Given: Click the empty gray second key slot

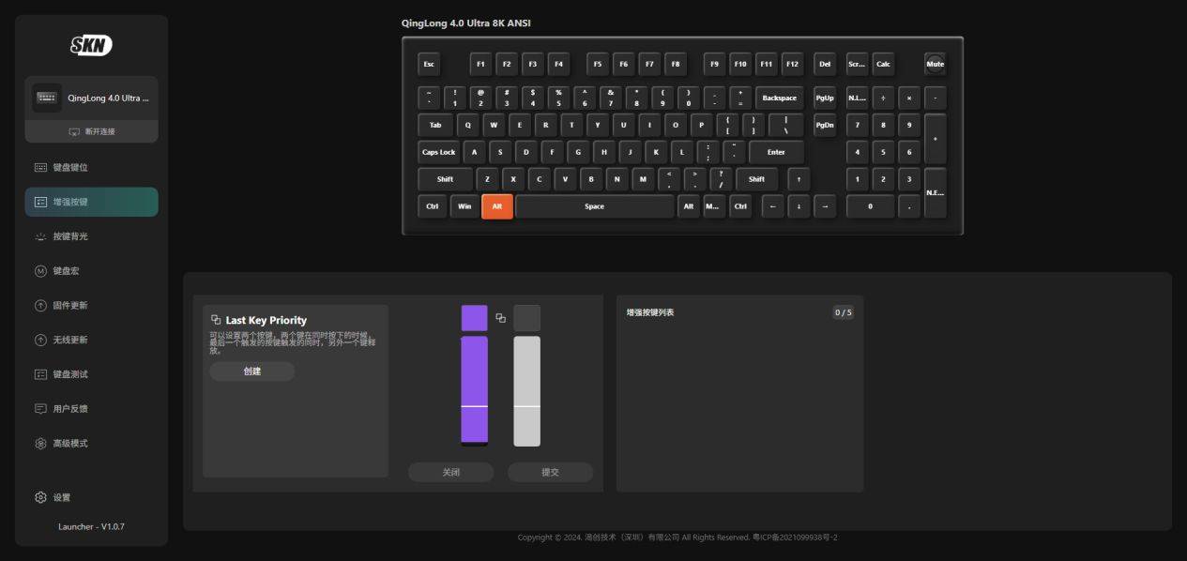Looking at the screenshot, I should click(526, 318).
